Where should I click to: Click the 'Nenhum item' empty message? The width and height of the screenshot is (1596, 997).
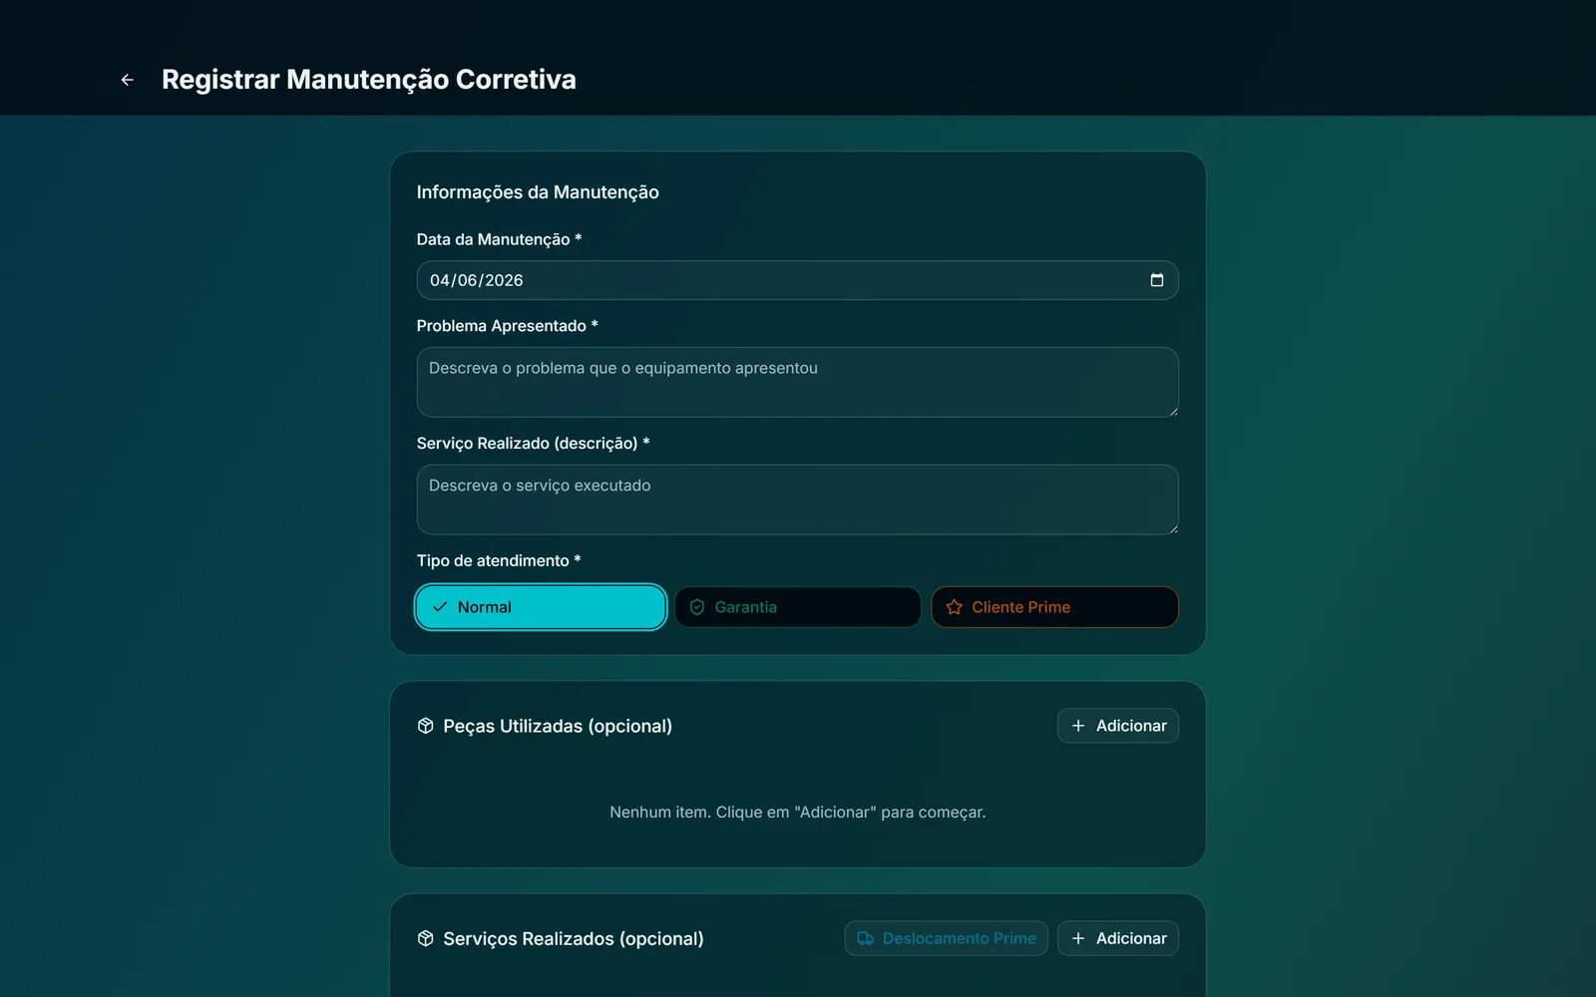798,813
